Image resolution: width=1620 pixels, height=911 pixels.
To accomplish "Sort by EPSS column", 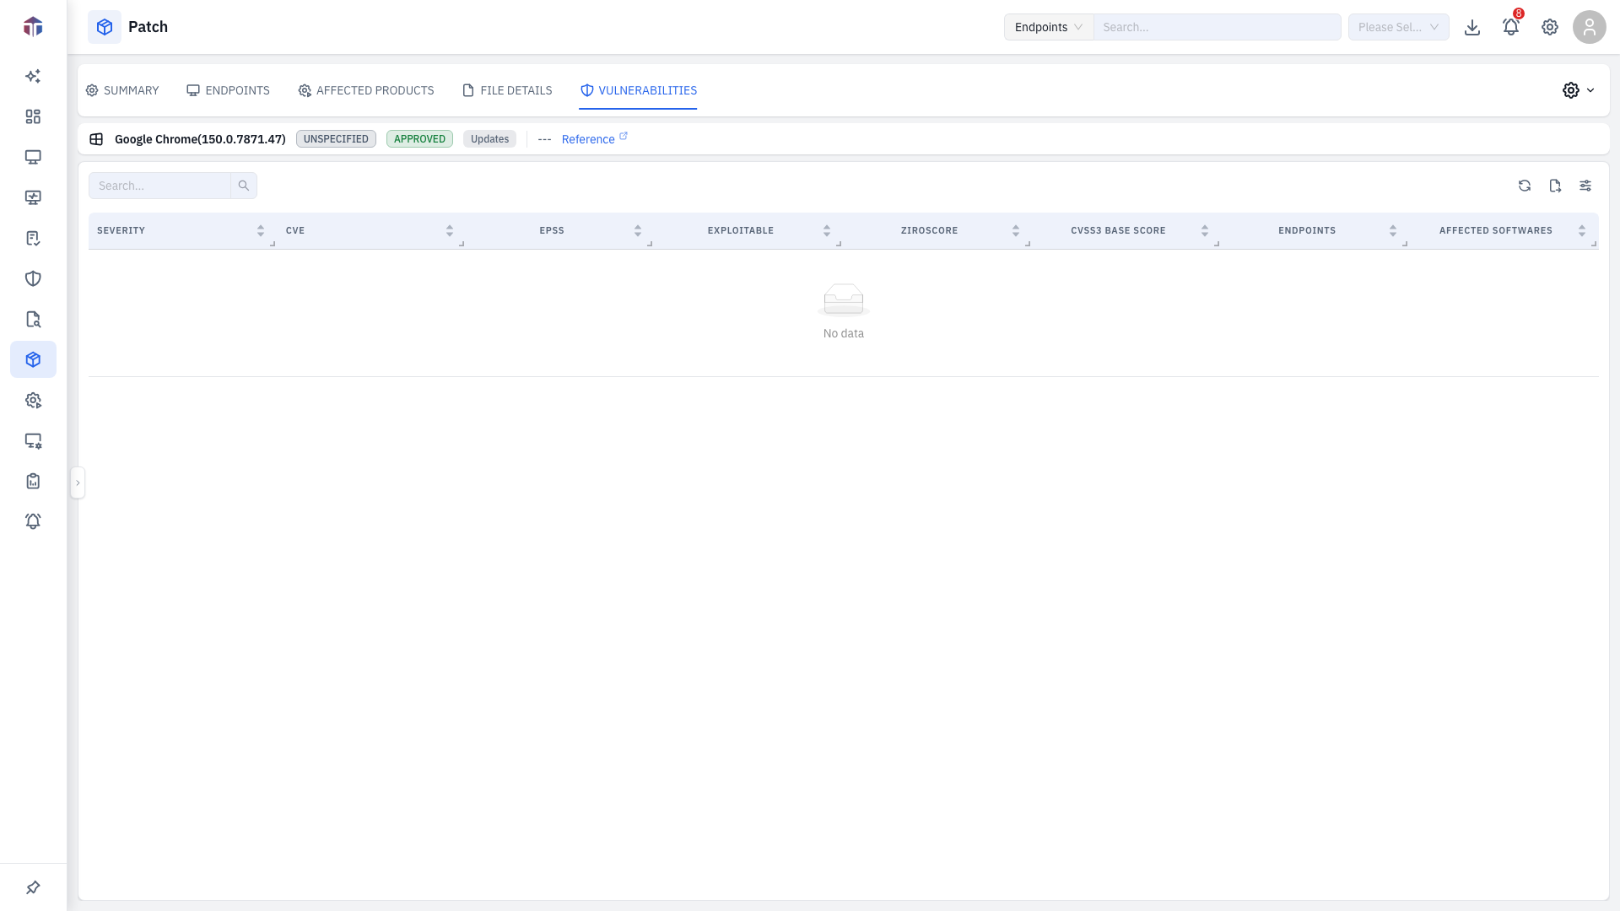I will pos(638,230).
